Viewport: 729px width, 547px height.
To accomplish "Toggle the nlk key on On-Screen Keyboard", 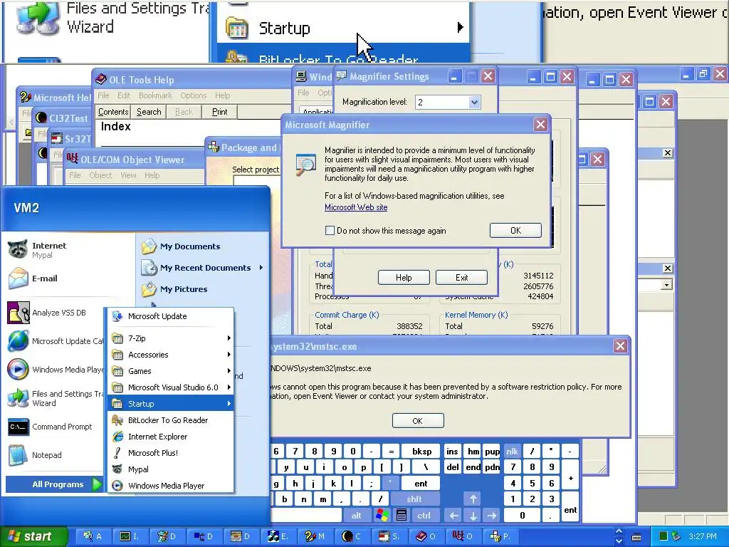I will click(x=512, y=451).
